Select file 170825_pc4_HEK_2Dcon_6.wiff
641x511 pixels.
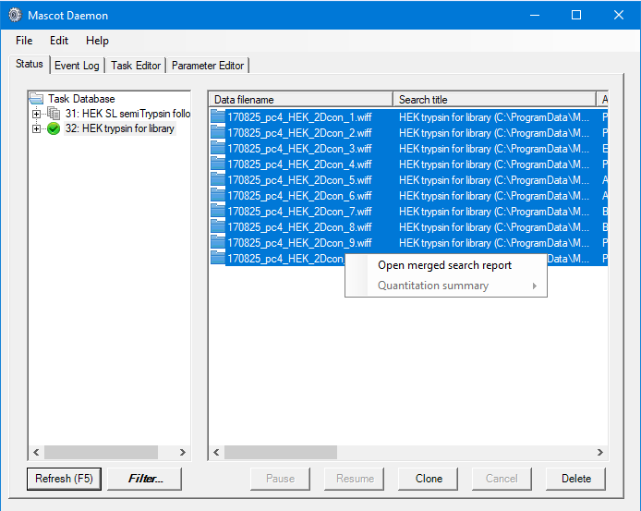pos(299,196)
